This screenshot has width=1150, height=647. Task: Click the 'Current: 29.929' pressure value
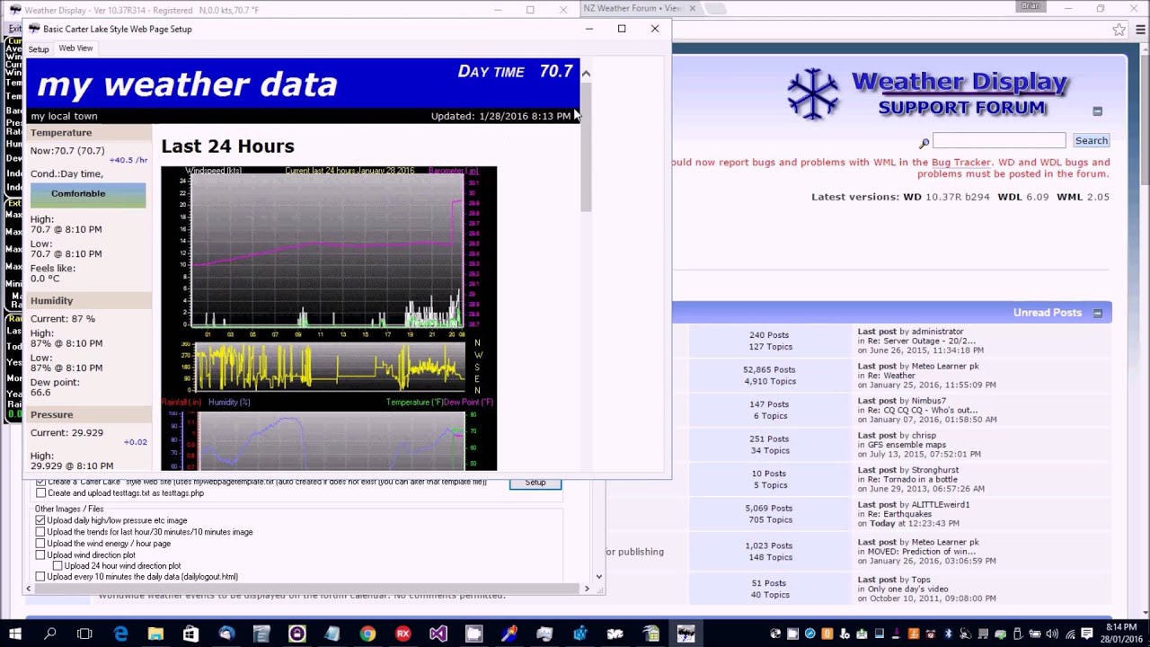click(x=67, y=433)
